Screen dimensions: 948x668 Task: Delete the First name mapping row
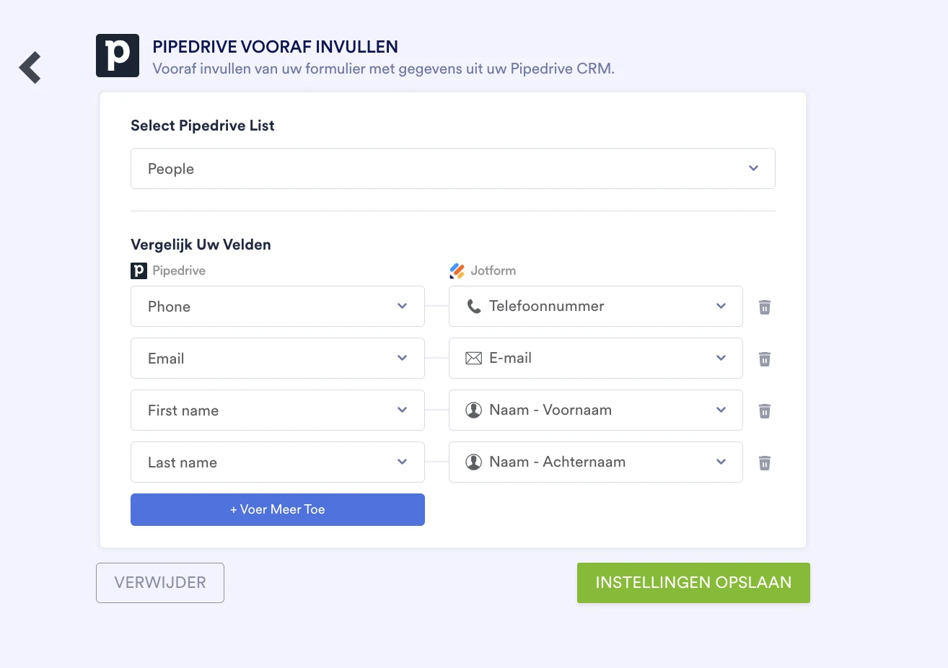[x=764, y=410]
